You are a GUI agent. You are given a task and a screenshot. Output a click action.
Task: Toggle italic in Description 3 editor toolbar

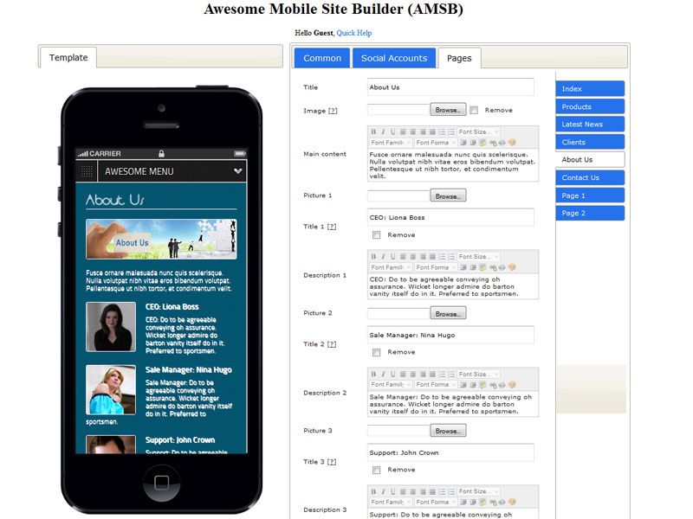[383, 491]
